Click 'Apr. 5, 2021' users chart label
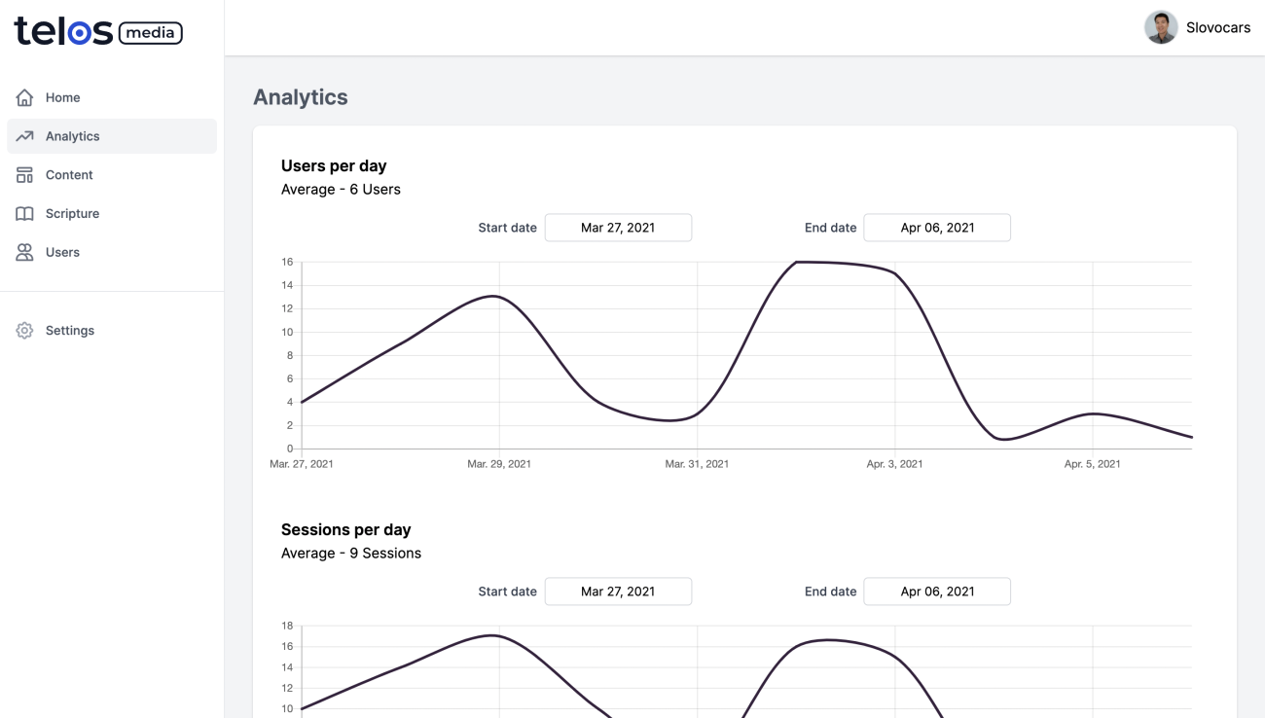 click(x=1093, y=464)
